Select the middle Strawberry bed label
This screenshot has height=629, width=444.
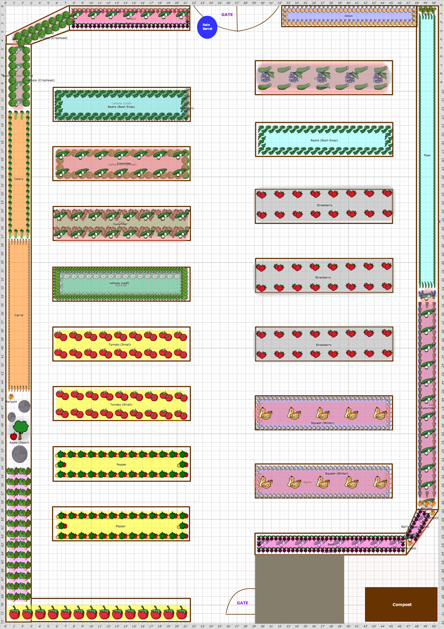pos(323,277)
